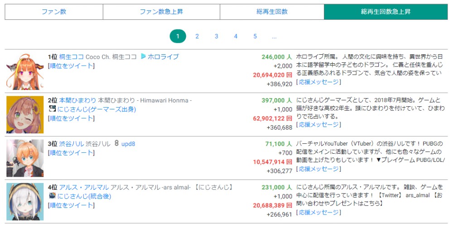Click the view count 20,688,389 回
453x226 pixels.
pos(272,206)
